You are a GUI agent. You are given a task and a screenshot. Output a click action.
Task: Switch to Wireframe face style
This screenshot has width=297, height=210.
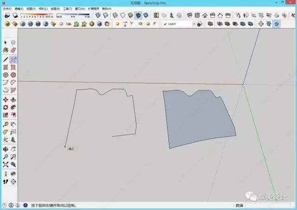[115, 15]
